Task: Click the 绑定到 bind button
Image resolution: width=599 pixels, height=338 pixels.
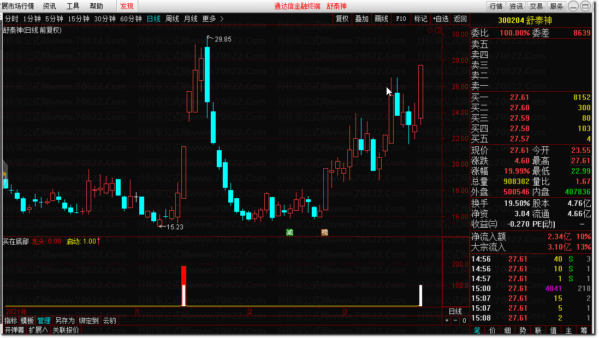Action: 88,321
